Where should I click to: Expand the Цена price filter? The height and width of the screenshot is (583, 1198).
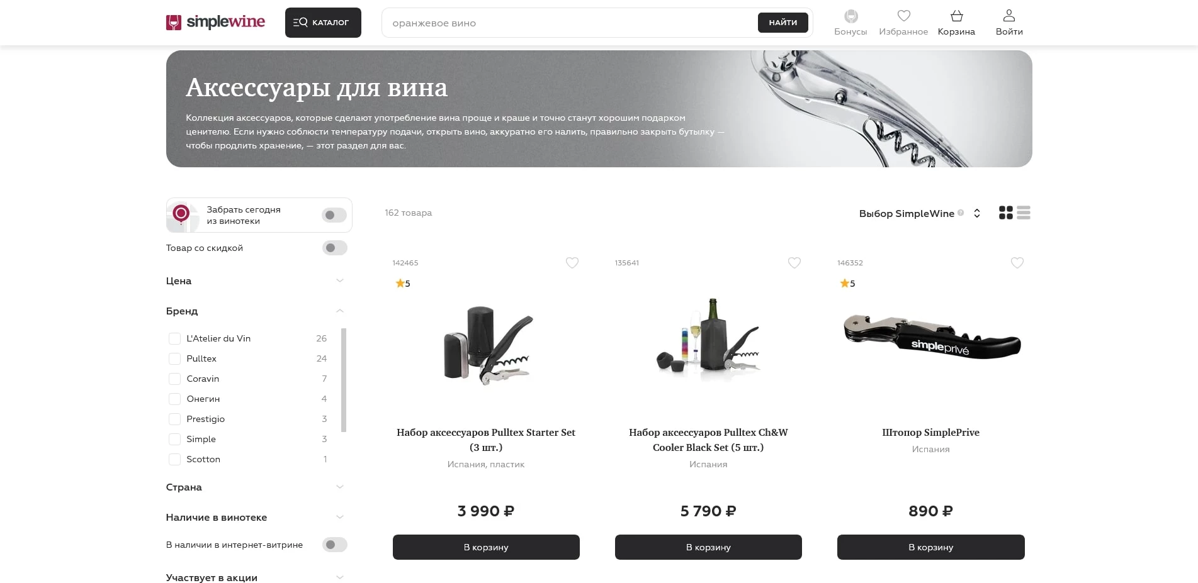256,280
